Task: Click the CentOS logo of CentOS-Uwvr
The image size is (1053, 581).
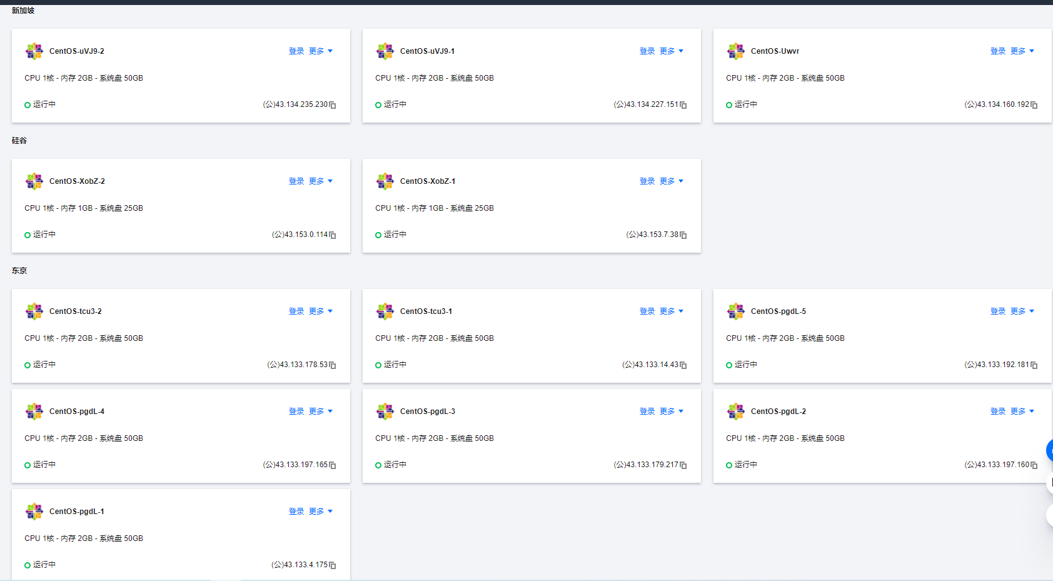Action: pyautogui.click(x=735, y=51)
